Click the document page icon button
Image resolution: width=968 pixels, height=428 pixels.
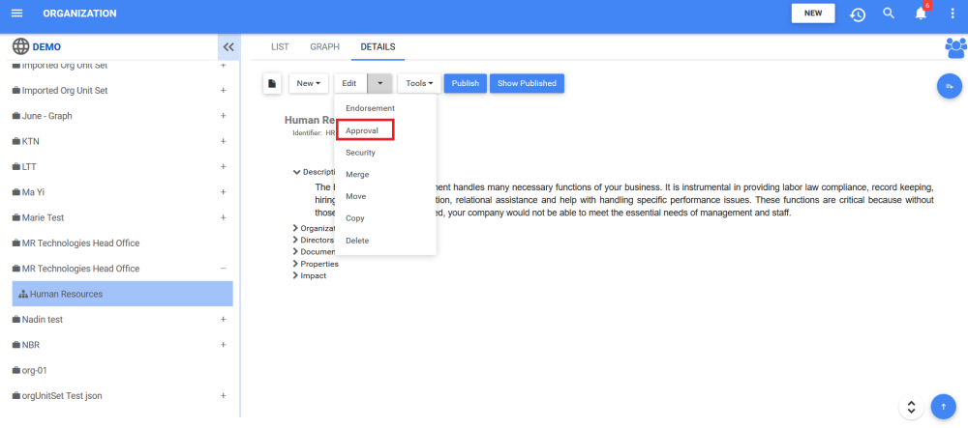tap(272, 83)
